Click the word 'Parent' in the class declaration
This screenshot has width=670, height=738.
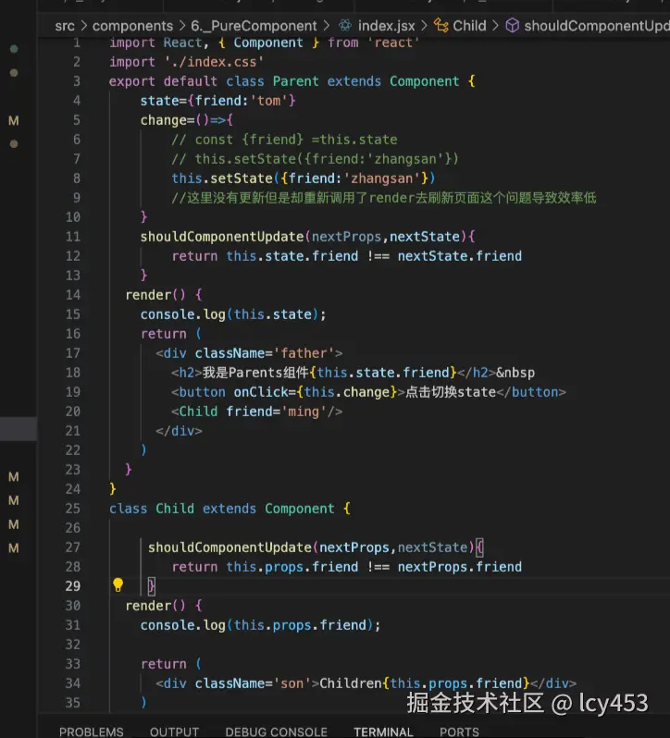(x=296, y=81)
